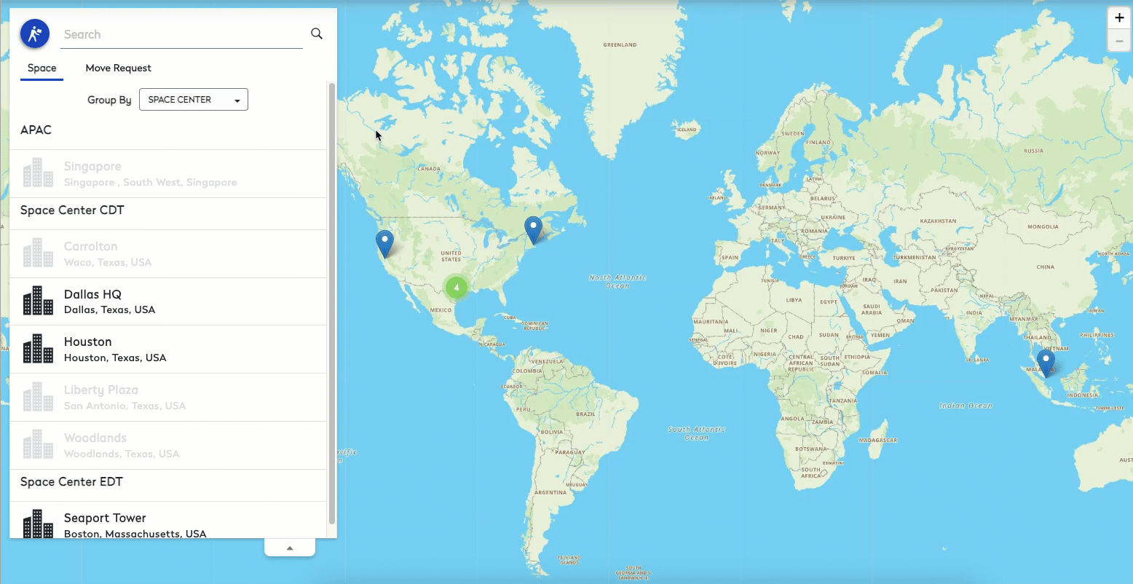Zoom in the map with plus button
1133x584 pixels.
(1119, 18)
